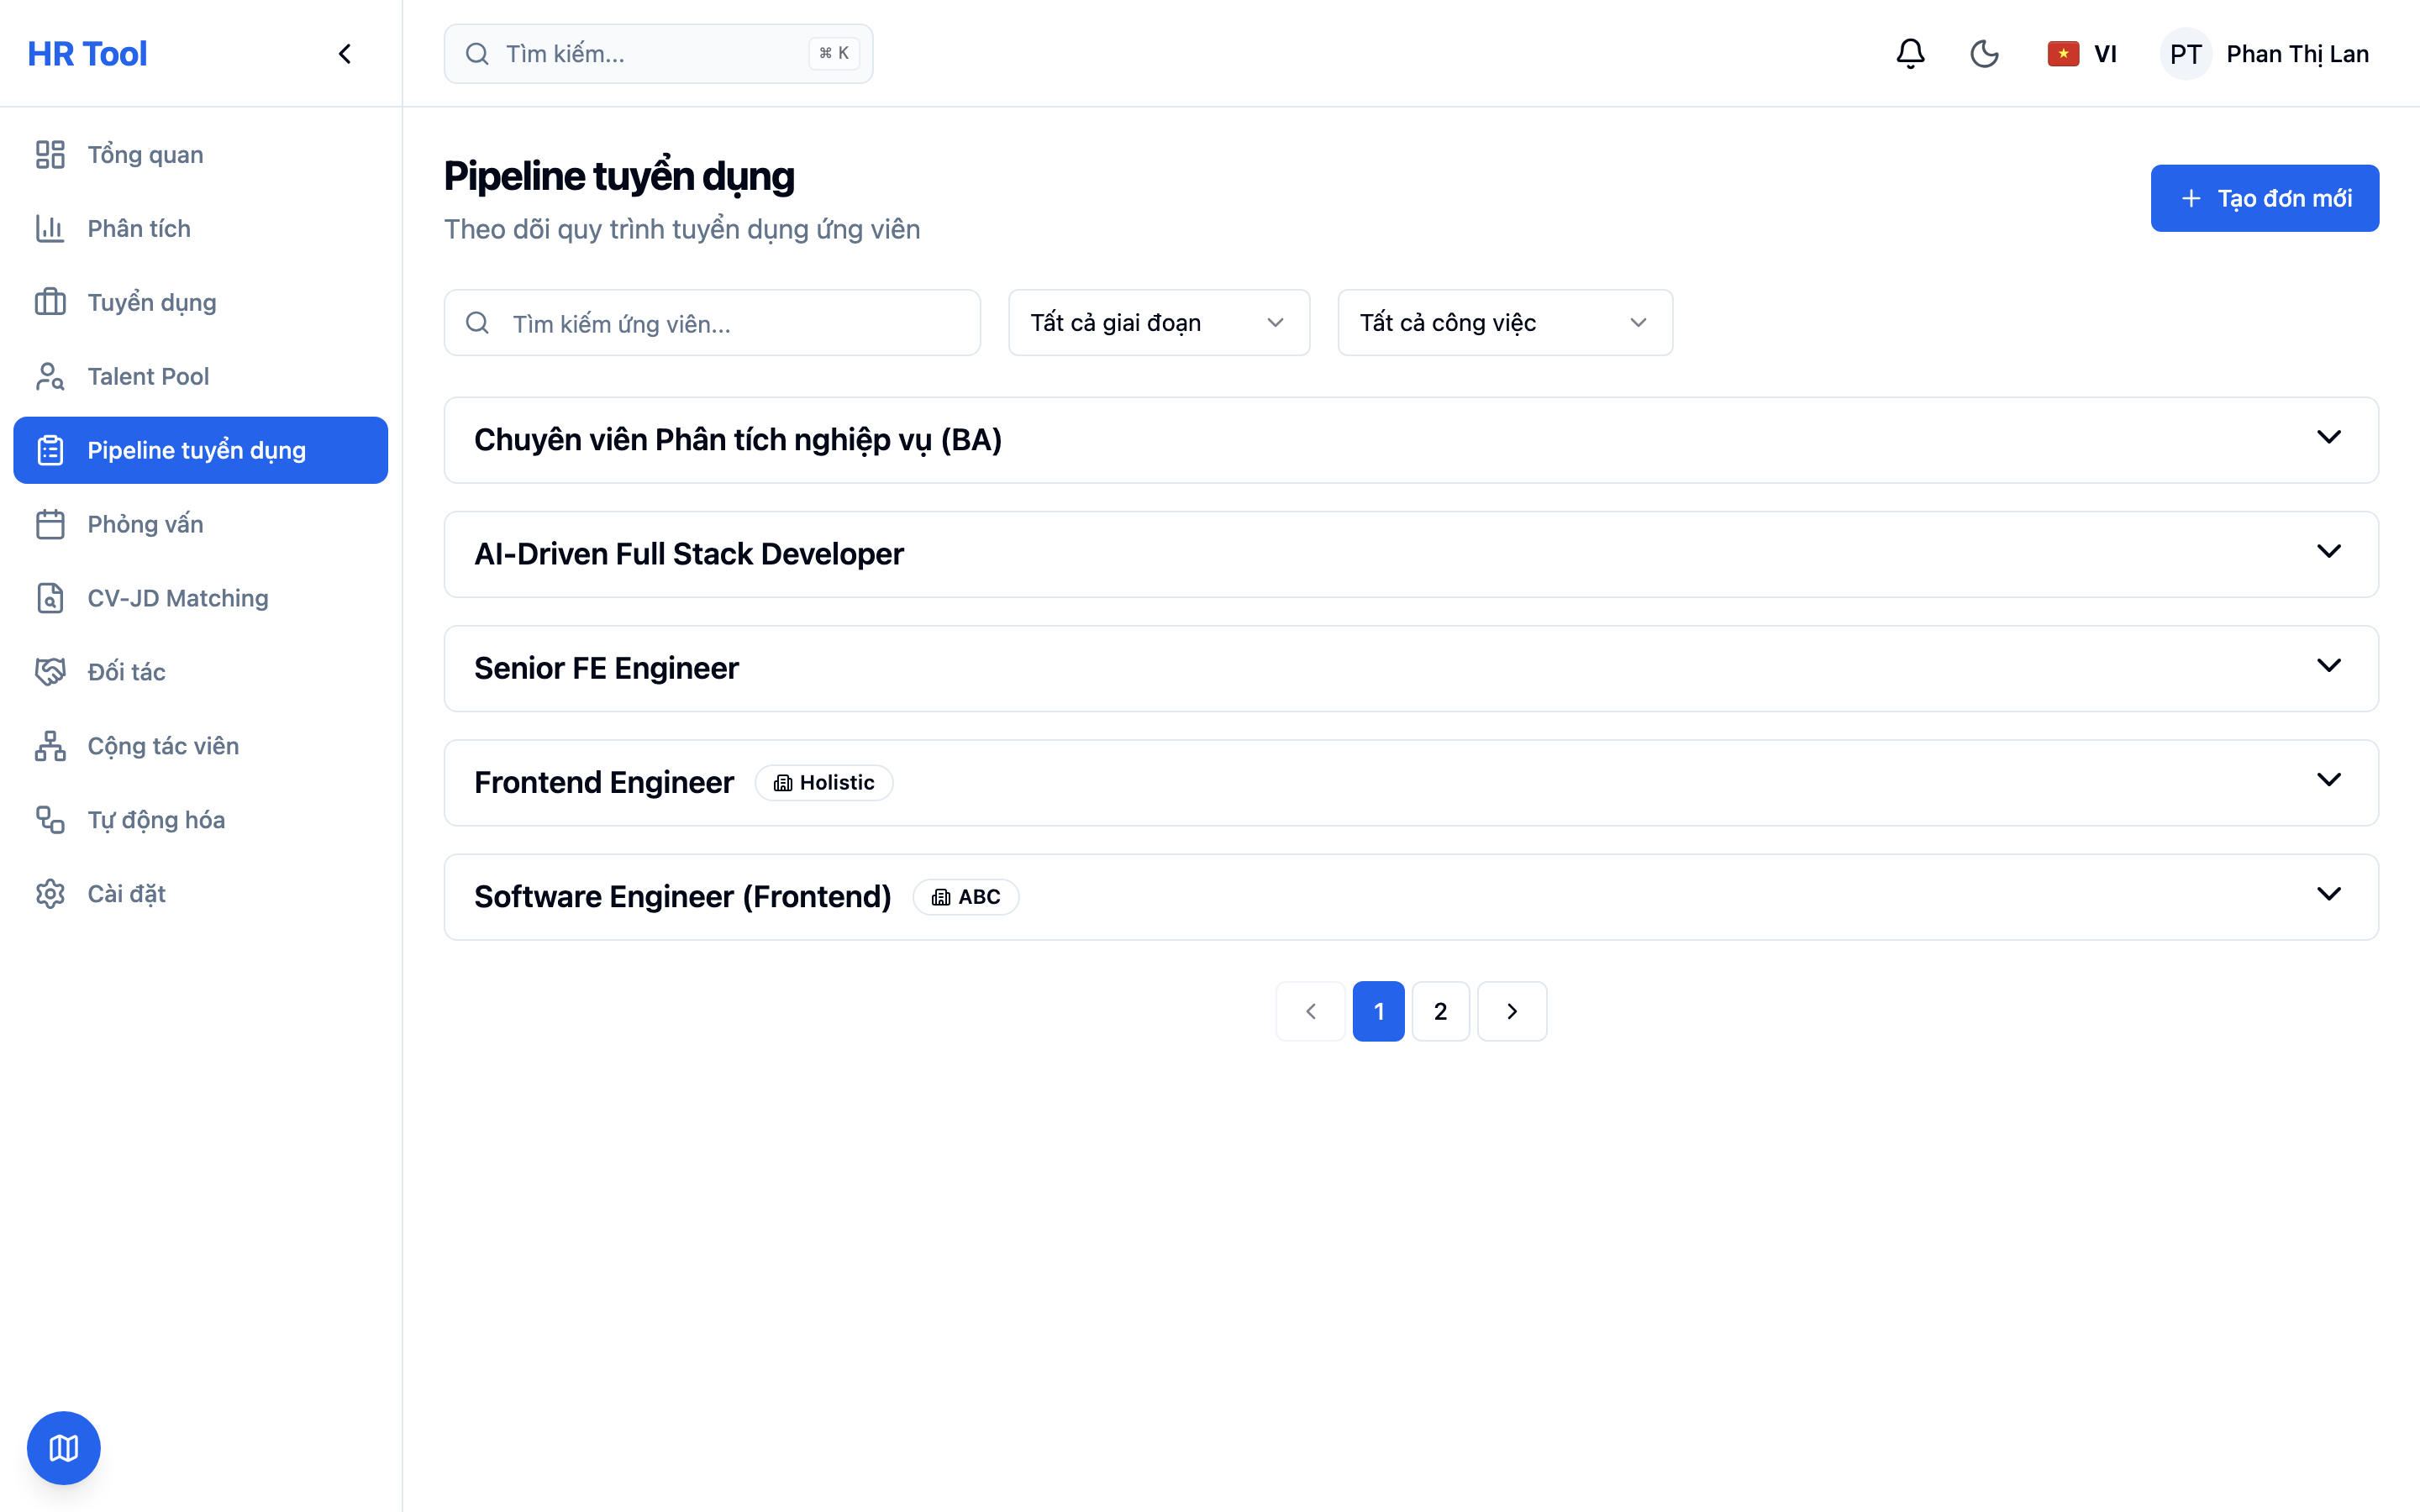This screenshot has width=2420, height=1512.
Task: Click the Đối tác handshake icon
Action: tap(50, 672)
